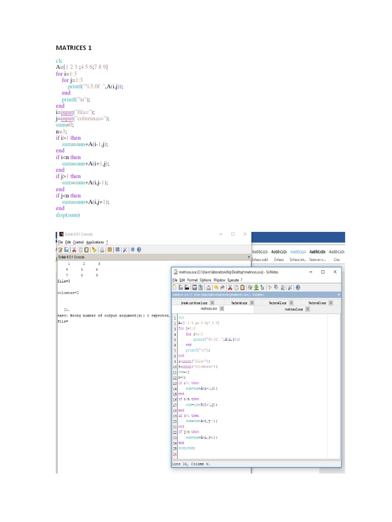Open the module manager in Console toolbar
Image resolution: width=392 pixels, height=522 pixels.
click(110, 250)
